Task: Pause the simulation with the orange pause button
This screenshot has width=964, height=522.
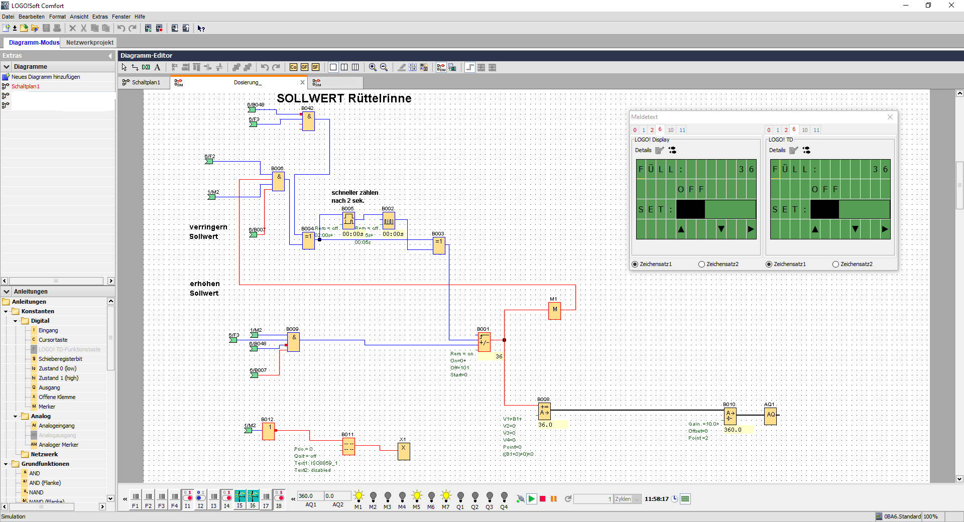Action: (554, 499)
